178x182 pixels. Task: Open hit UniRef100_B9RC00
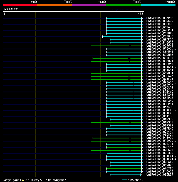click(x=160, y=21)
